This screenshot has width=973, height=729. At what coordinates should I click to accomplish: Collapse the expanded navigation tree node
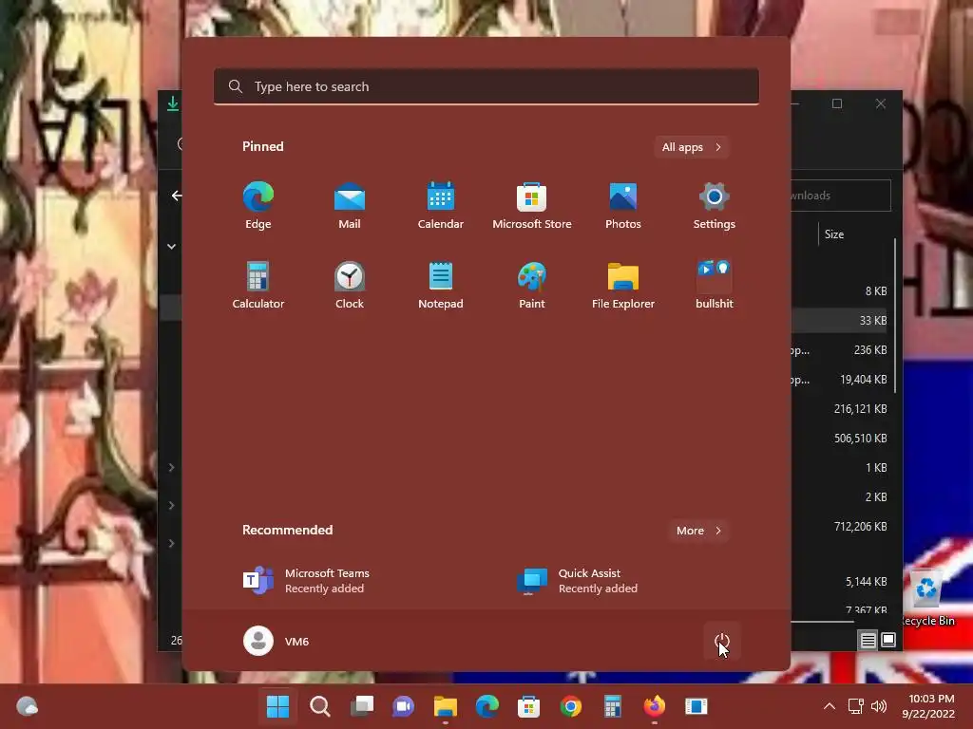pos(171,247)
